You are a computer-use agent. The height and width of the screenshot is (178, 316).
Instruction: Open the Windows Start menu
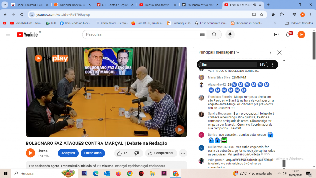pos(6,173)
